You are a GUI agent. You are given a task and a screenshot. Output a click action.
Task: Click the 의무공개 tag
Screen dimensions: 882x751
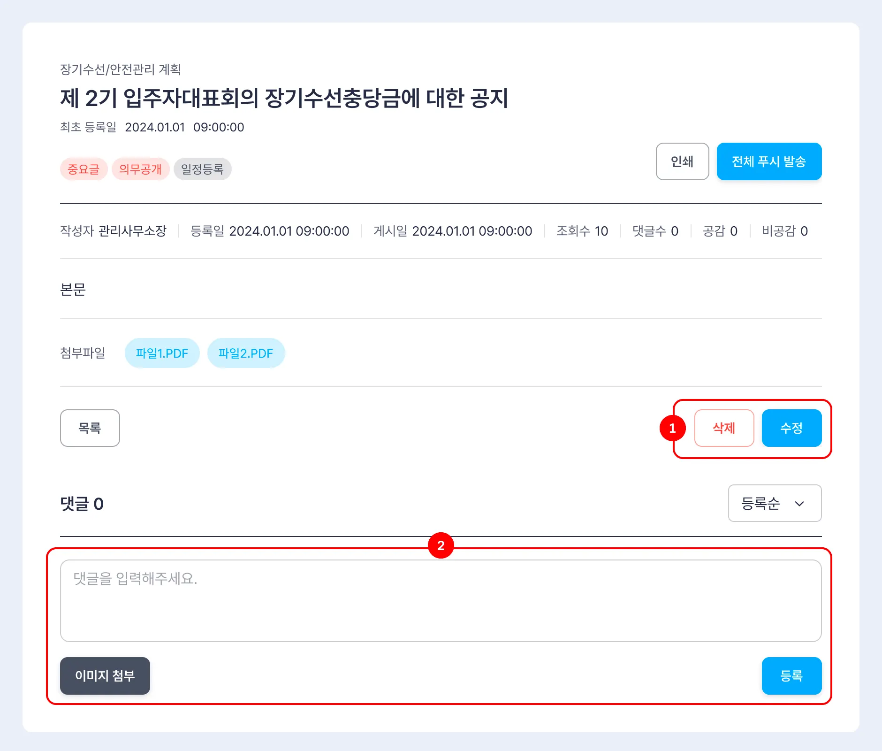pos(140,169)
